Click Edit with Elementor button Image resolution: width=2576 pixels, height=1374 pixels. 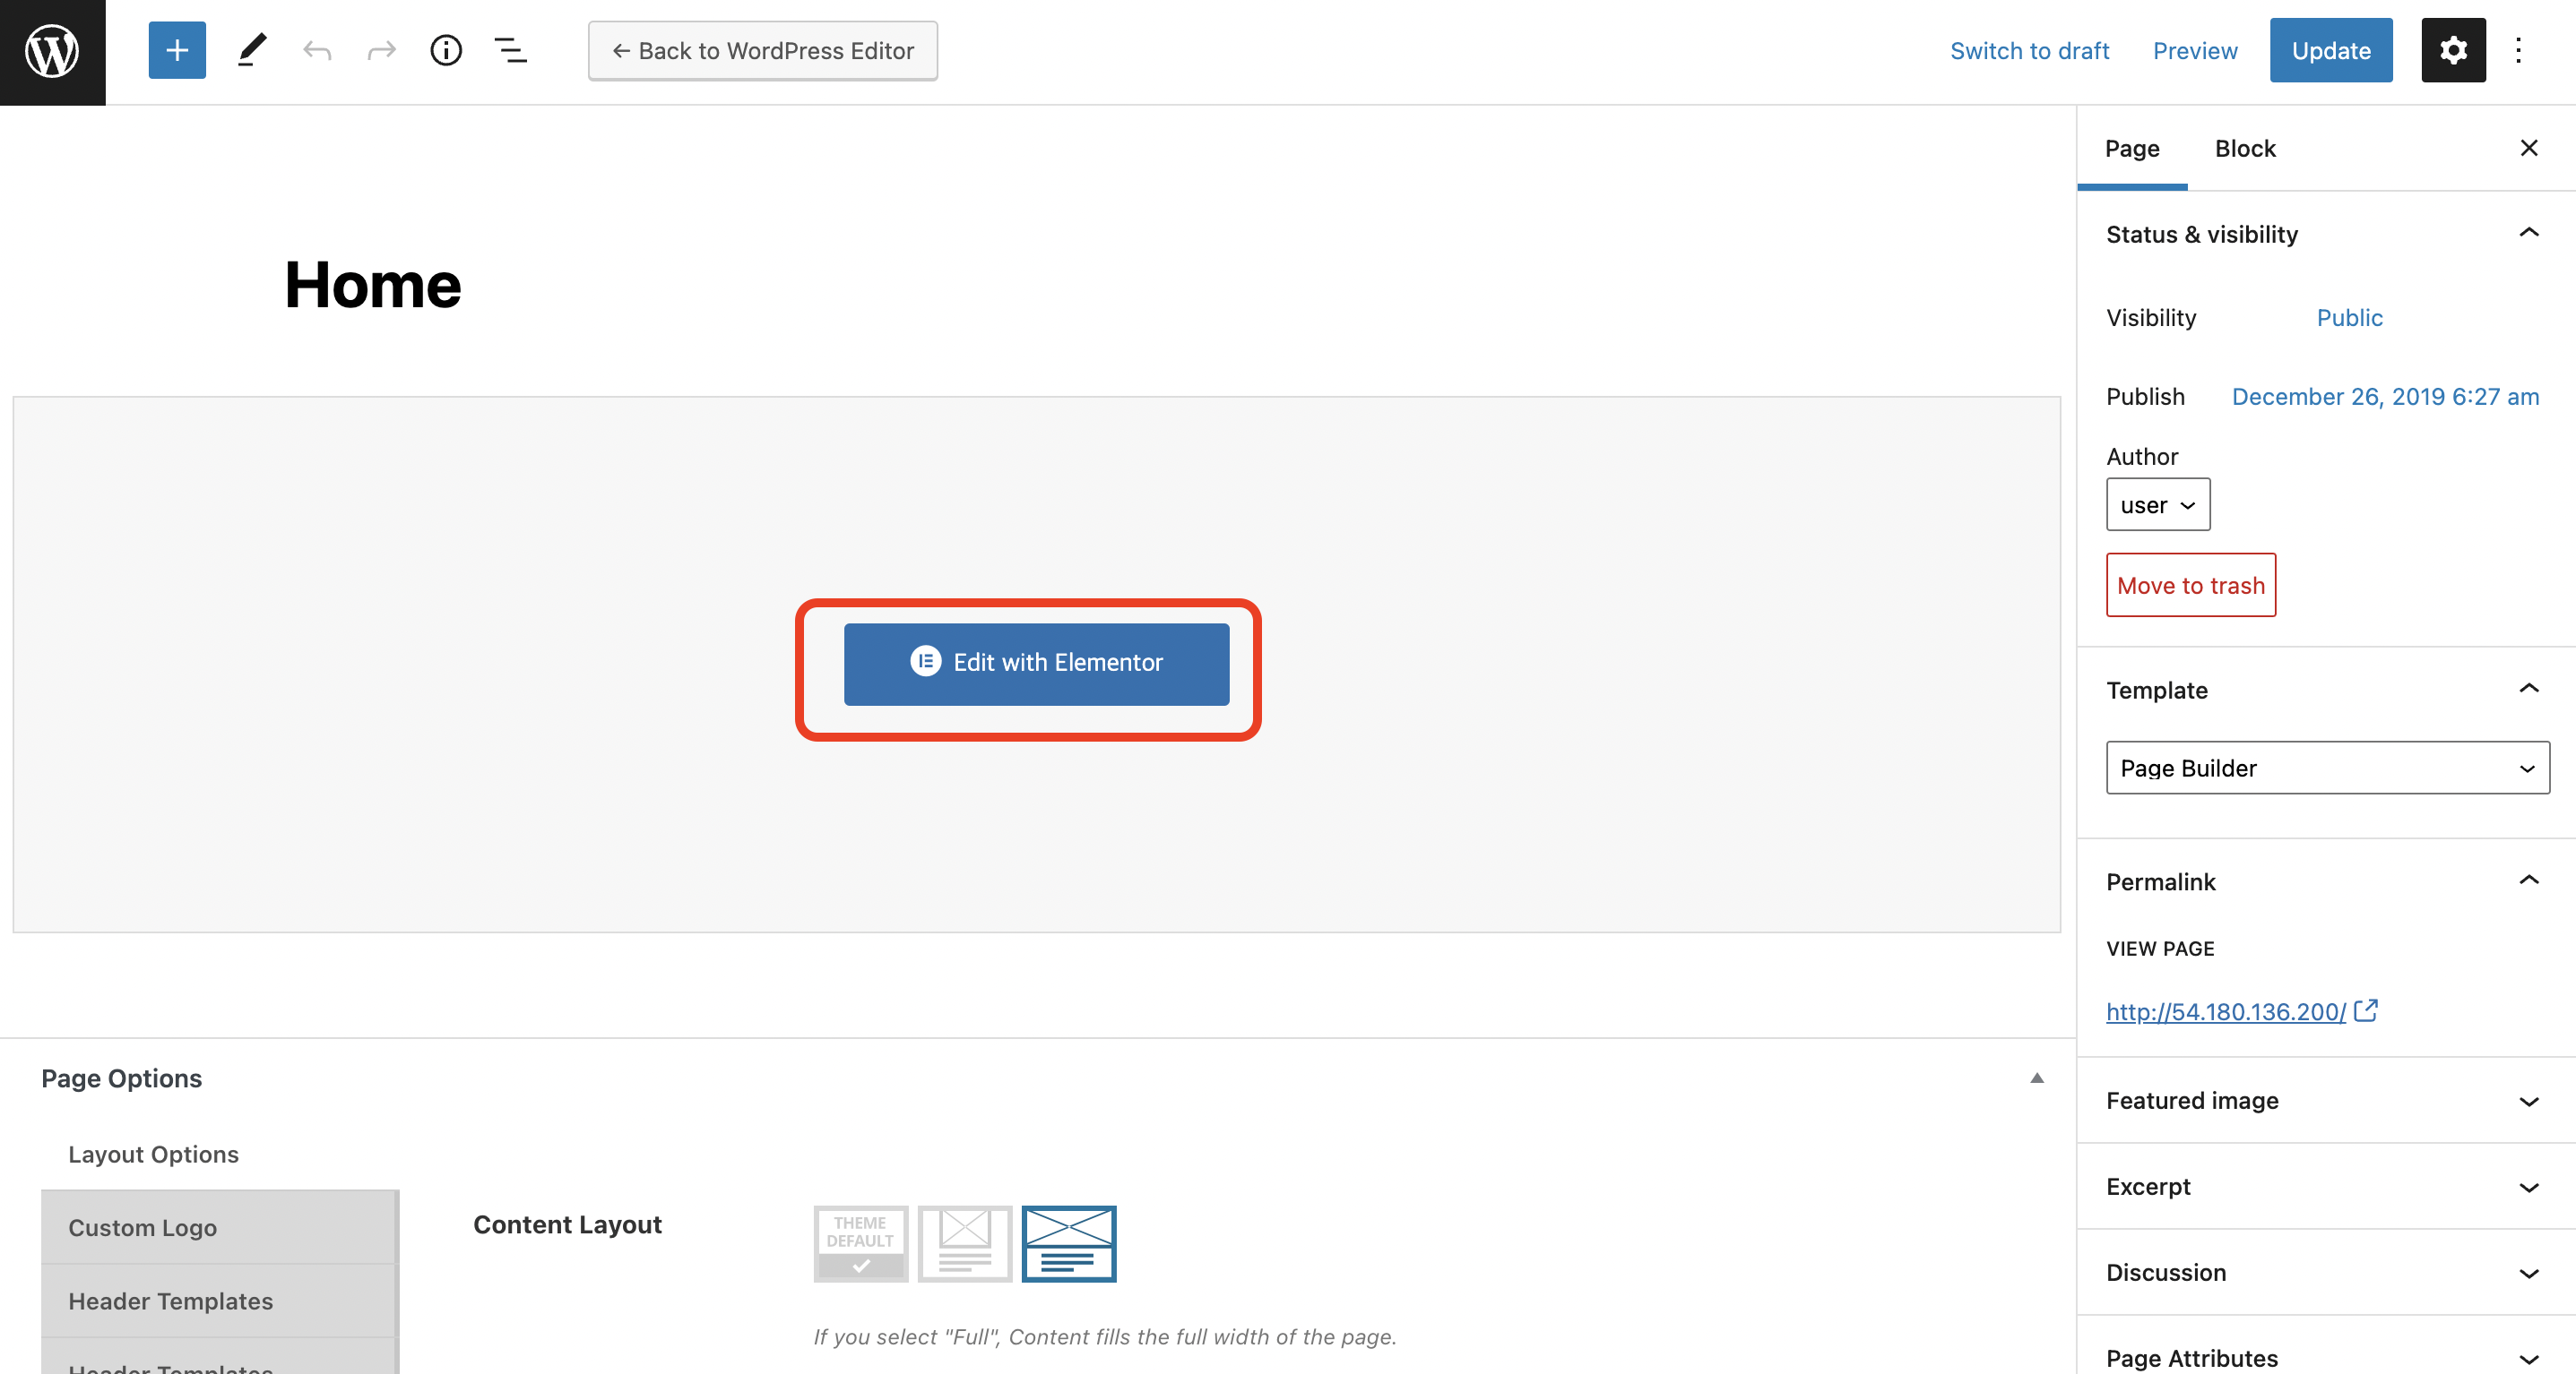point(1036,664)
